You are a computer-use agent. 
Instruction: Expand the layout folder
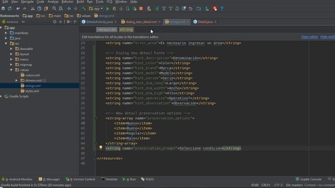tap(12, 54)
